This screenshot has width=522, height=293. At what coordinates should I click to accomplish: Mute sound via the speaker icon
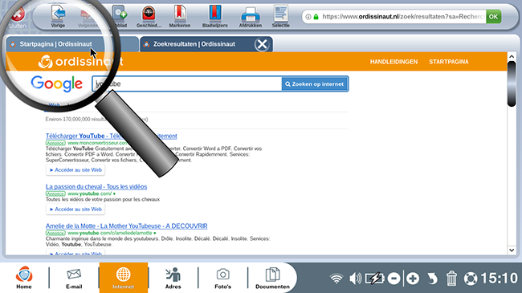point(355,279)
